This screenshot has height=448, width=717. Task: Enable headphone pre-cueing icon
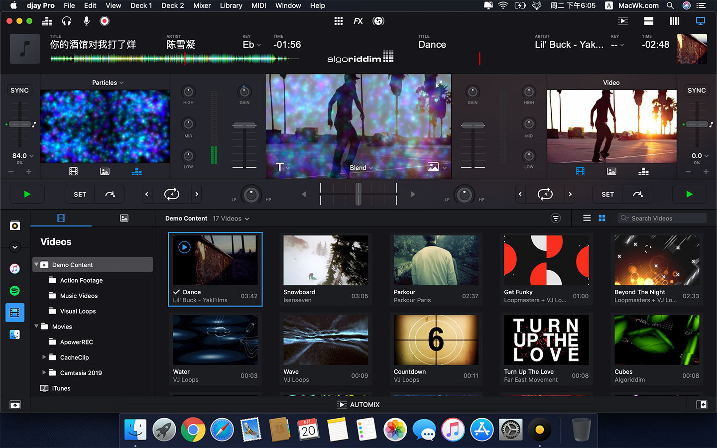(67, 21)
